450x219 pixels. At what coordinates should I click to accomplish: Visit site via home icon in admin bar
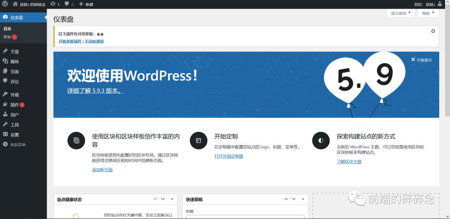(15, 4)
